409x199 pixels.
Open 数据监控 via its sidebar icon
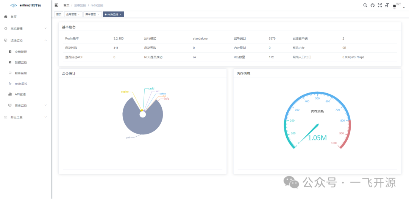pyautogui.click(x=10, y=62)
